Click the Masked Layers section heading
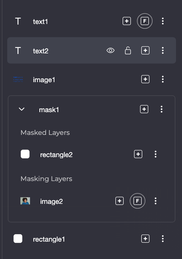 (45, 132)
